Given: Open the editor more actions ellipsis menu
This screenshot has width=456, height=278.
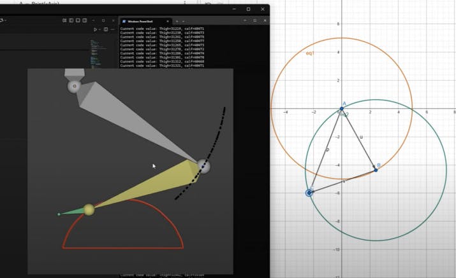Looking at the screenshot, I should point(112,29).
